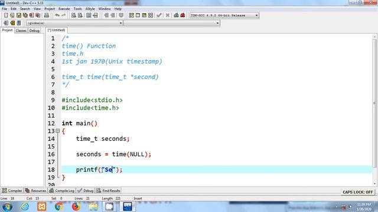Open the Tools menu
Screen dimensions: 378x212
77,9
